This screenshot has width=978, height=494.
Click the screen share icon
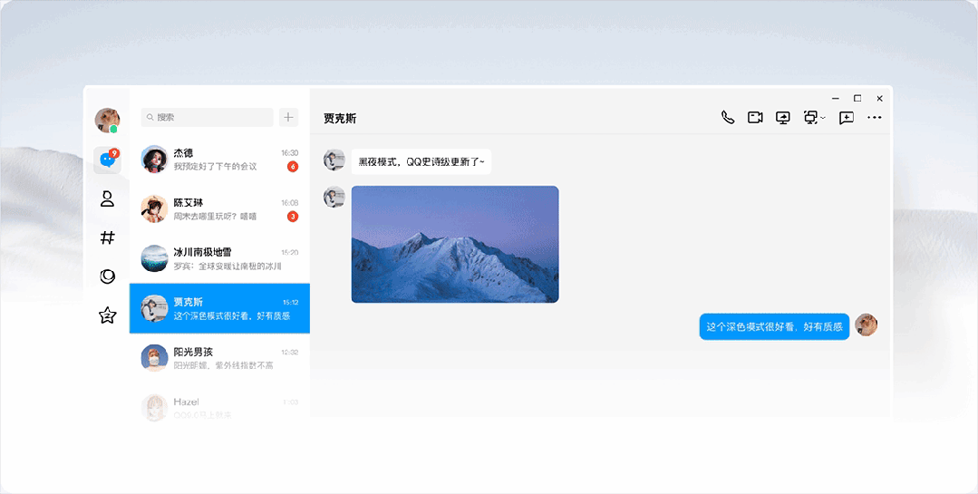pos(783,117)
